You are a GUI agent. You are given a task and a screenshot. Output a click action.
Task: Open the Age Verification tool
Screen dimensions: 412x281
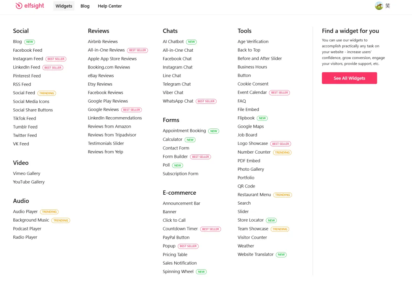click(x=253, y=42)
